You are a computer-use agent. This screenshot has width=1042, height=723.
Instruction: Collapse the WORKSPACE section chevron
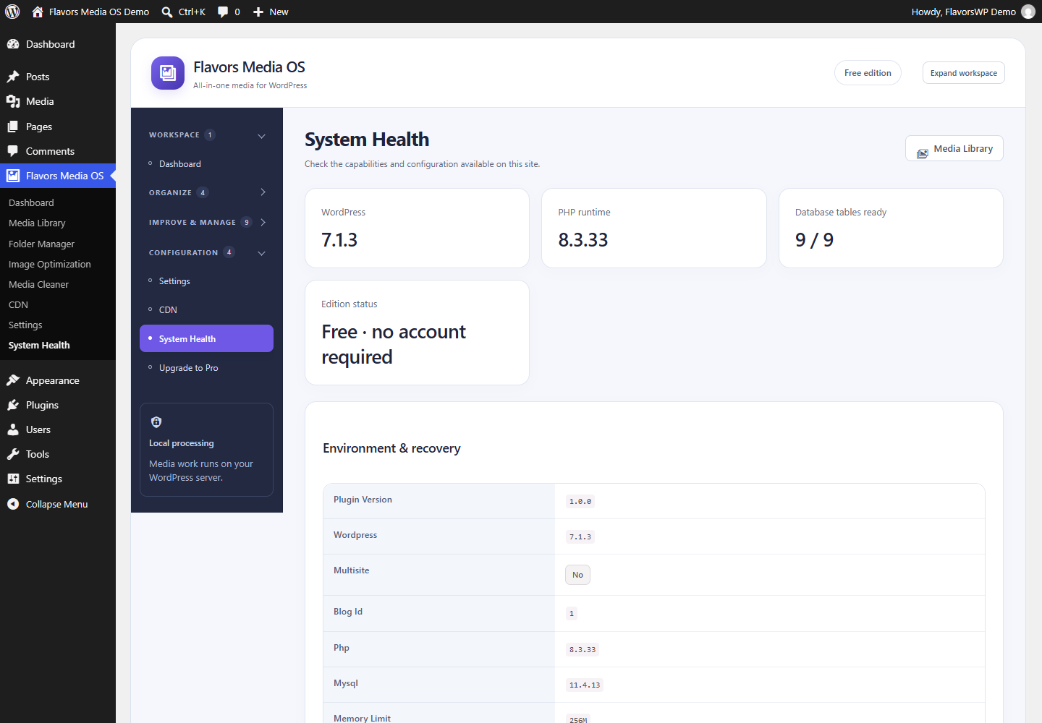[262, 135]
